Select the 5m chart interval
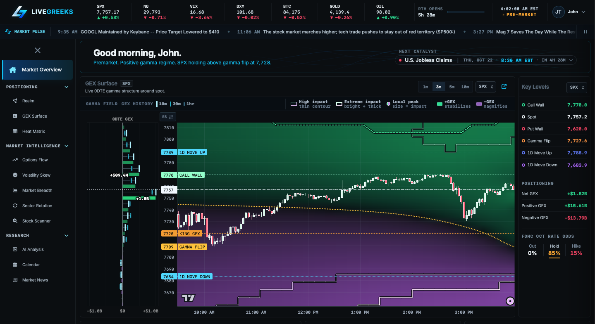Viewport: 595px width, 324px height. pyautogui.click(x=452, y=87)
